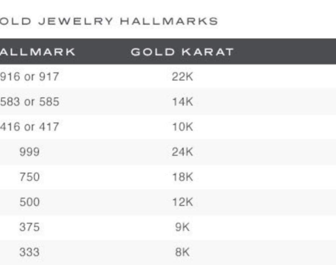Select the 8K karat cell

[x=182, y=252]
